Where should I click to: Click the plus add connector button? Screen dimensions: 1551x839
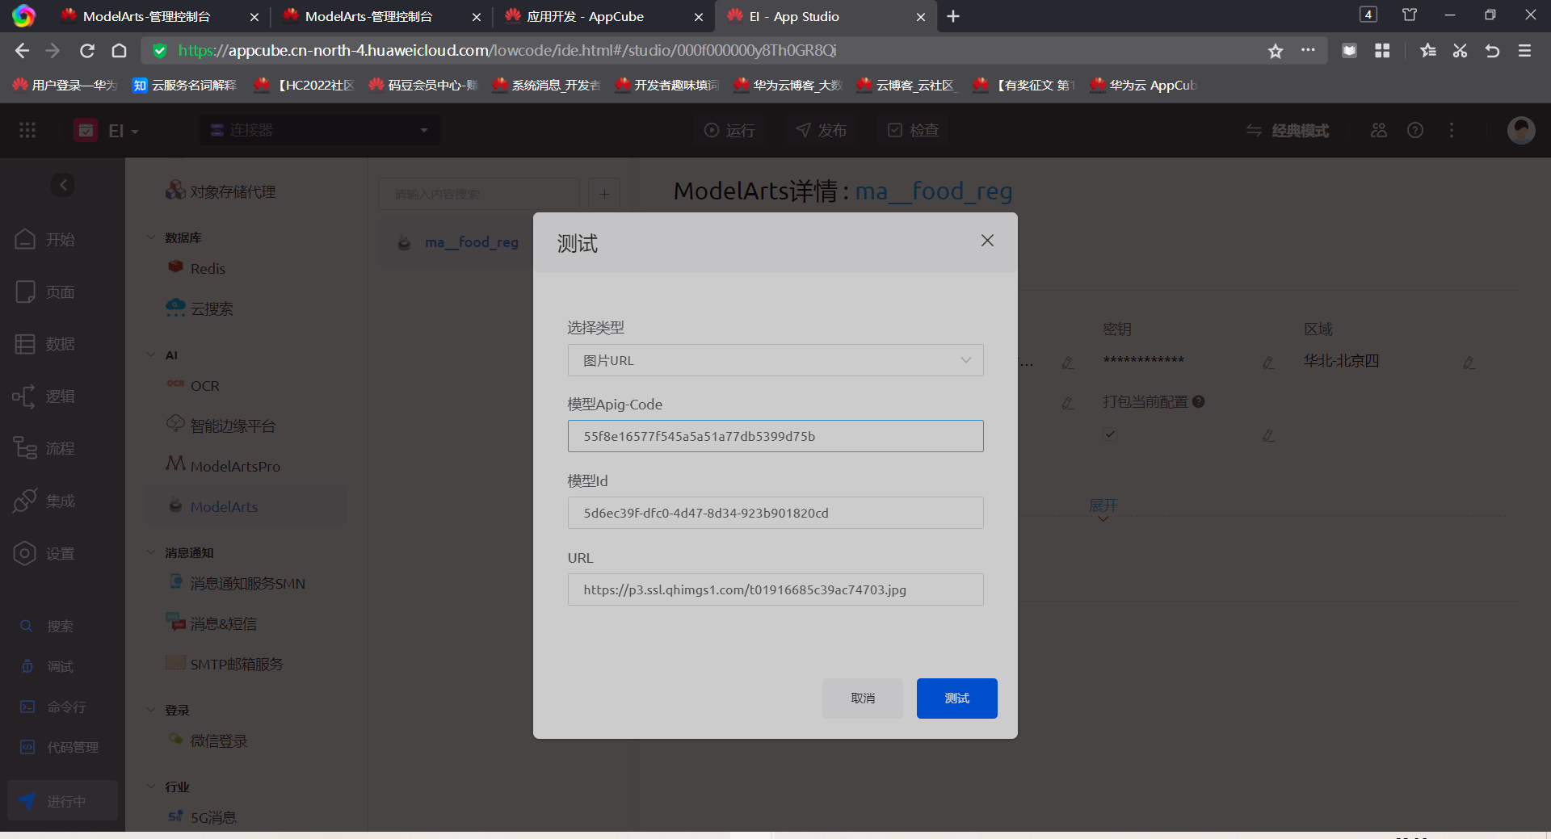(604, 194)
